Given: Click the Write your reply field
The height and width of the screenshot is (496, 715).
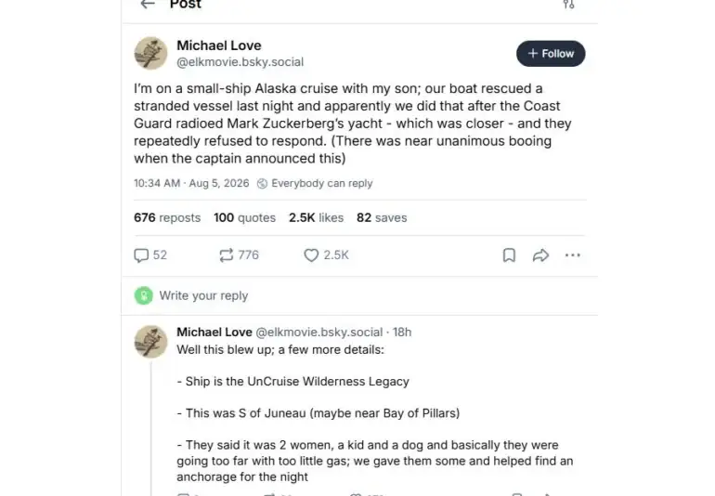Looking at the screenshot, I should tap(359, 295).
